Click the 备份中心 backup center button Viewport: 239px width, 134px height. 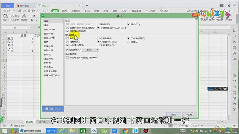pyautogui.click(x=53, y=109)
